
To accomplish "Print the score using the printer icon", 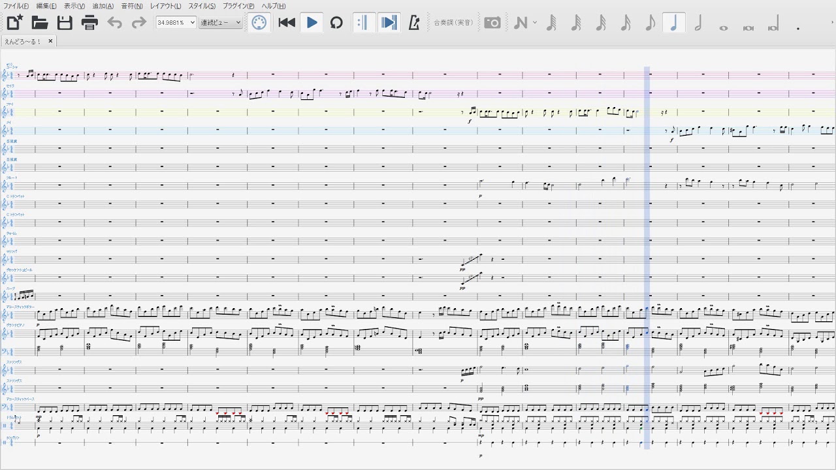I will [89, 23].
